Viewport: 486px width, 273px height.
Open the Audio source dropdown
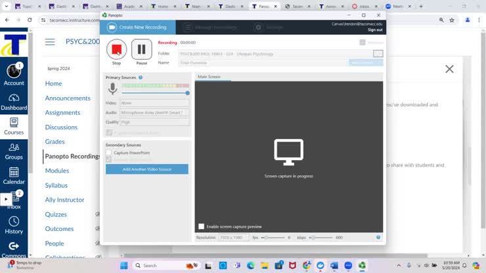pyautogui.click(x=154, y=112)
